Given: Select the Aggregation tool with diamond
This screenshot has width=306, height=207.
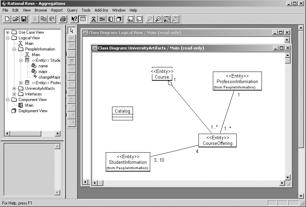Looking at the screenshot, I should 72,84.
